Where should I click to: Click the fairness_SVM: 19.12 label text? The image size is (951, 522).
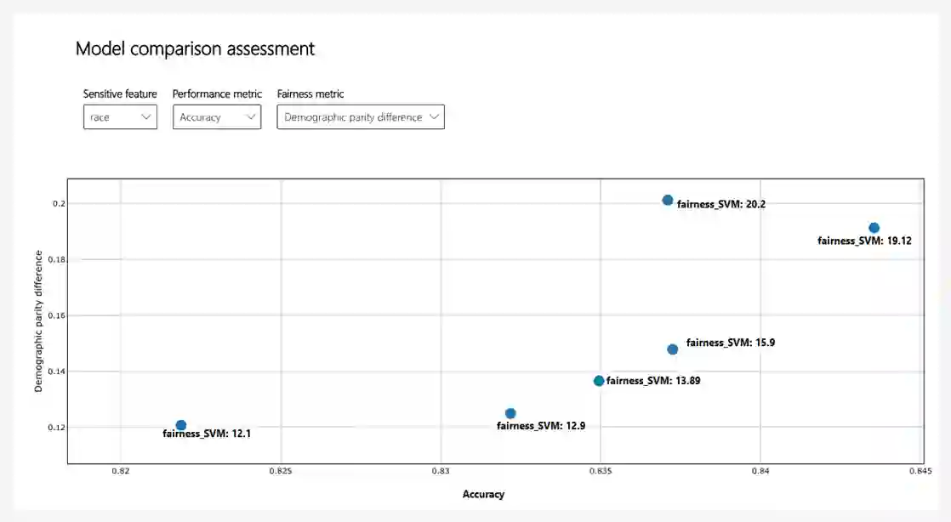point(864,241)
